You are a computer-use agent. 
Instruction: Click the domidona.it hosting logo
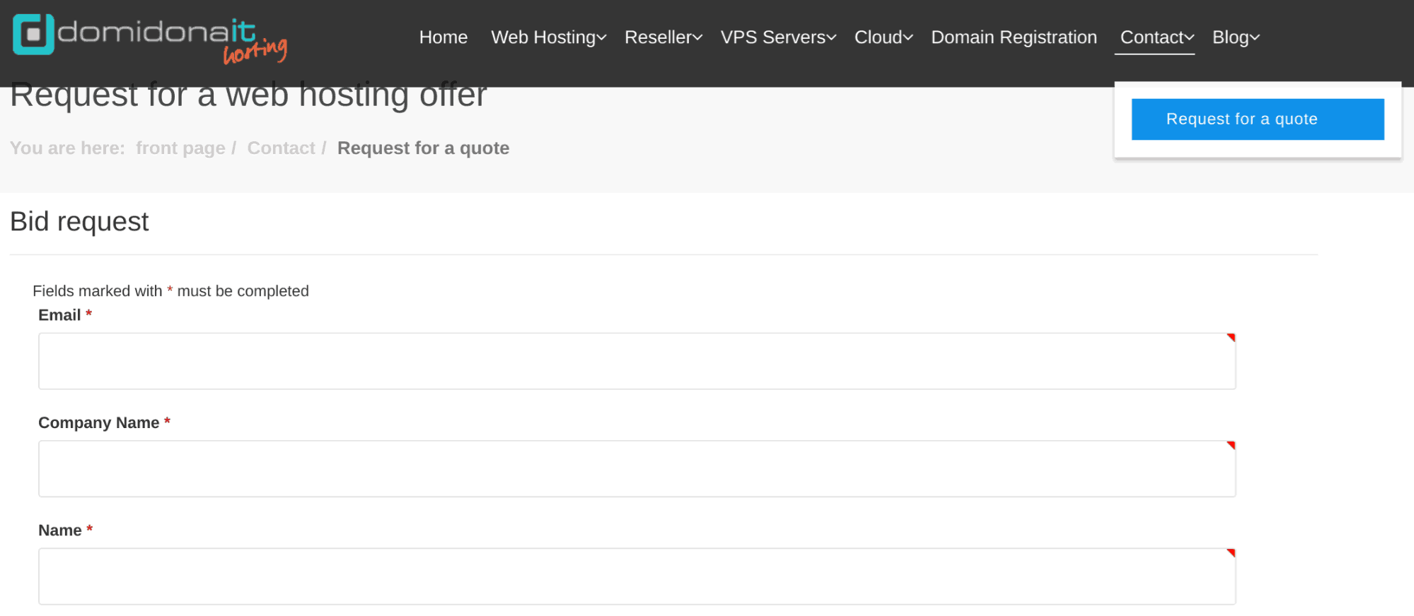150,38
